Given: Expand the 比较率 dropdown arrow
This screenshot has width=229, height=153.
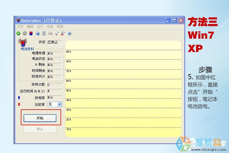Looking at the screenshot, I should pos(59,104).
